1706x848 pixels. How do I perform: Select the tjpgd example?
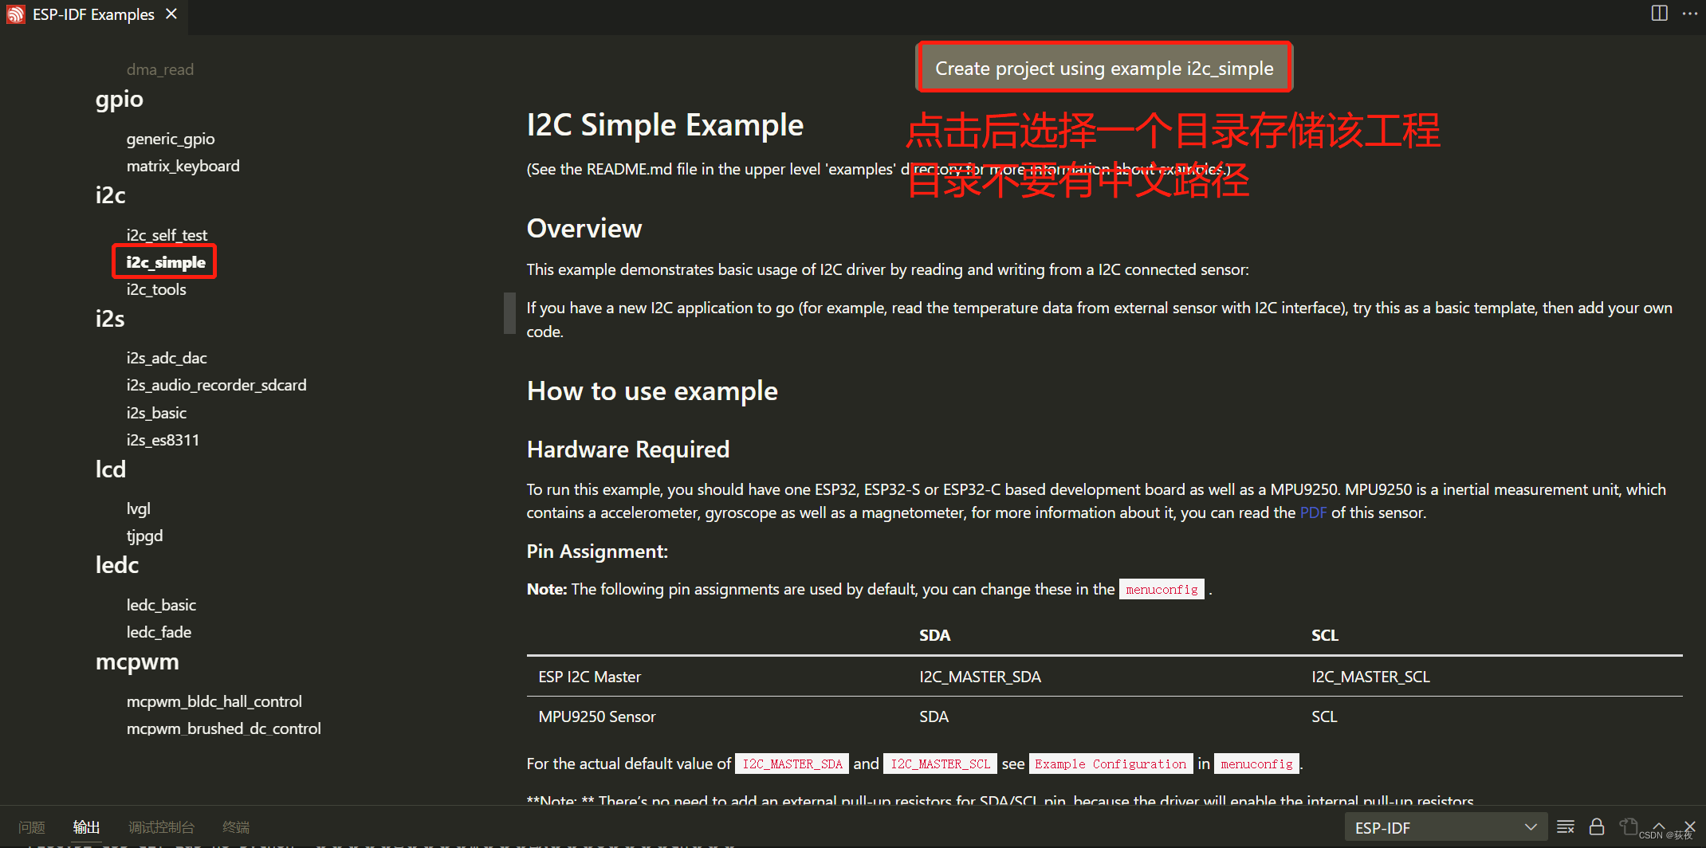144,536
